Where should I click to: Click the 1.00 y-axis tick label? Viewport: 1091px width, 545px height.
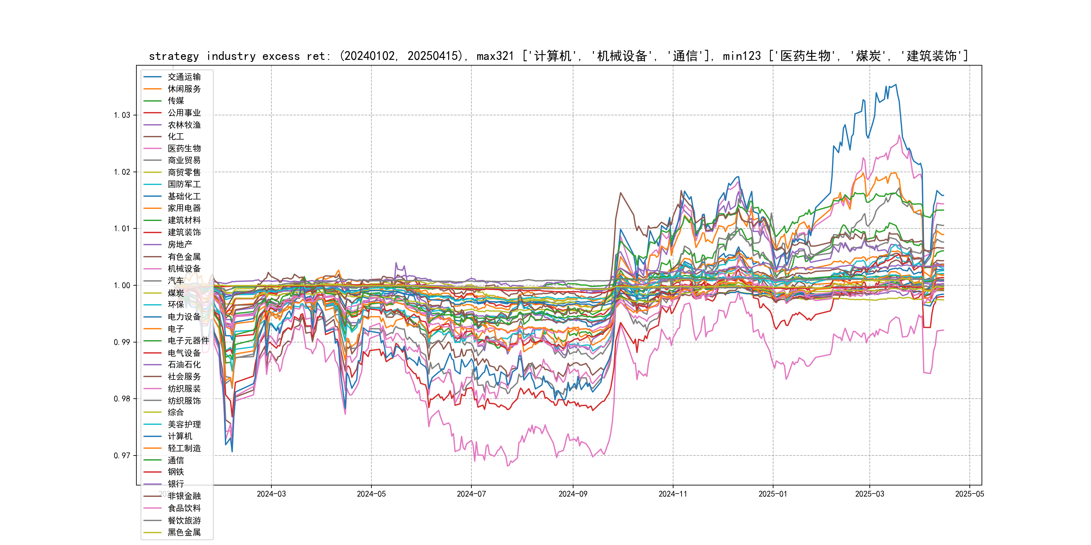click(x=122, y=286)
